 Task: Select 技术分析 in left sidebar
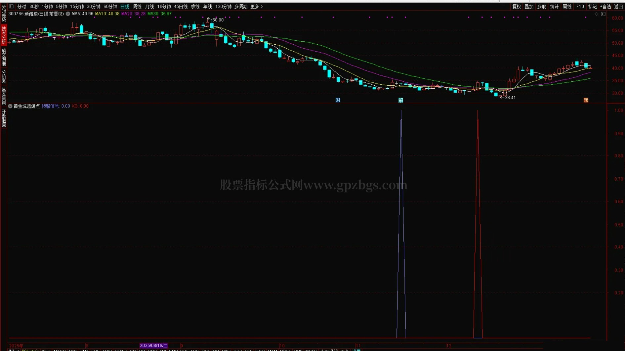click(x=4, y=35)
